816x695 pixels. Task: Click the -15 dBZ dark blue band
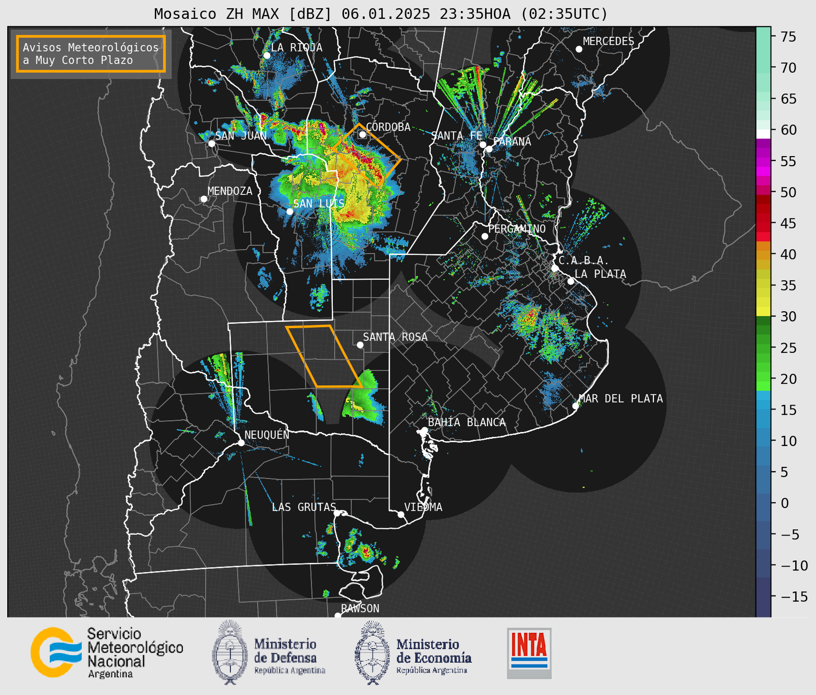pyautogui.click(x=763, y=596)
